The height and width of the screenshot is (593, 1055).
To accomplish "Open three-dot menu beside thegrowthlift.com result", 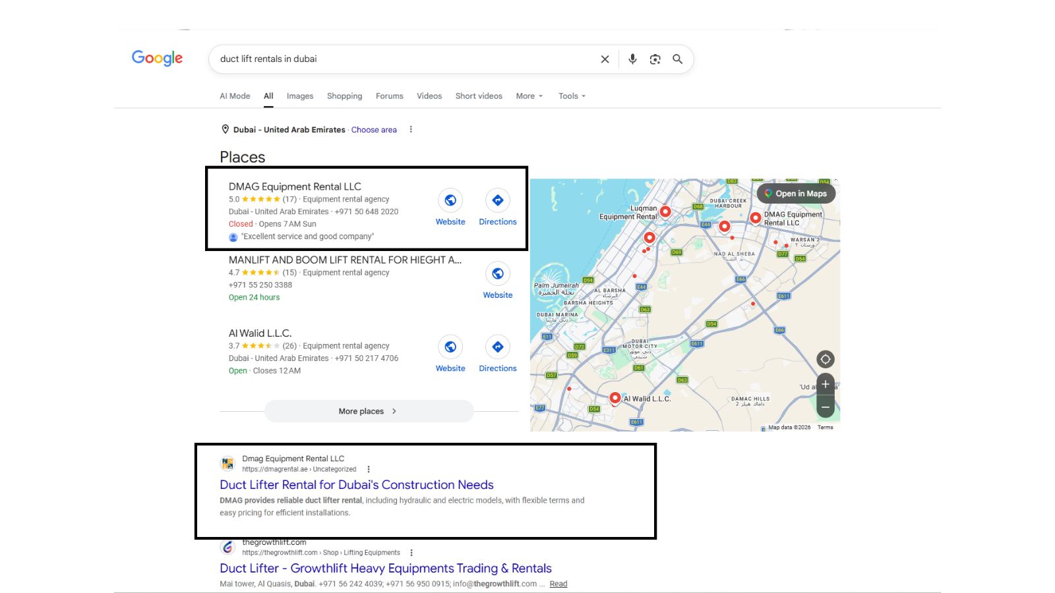I will point(411,553).
